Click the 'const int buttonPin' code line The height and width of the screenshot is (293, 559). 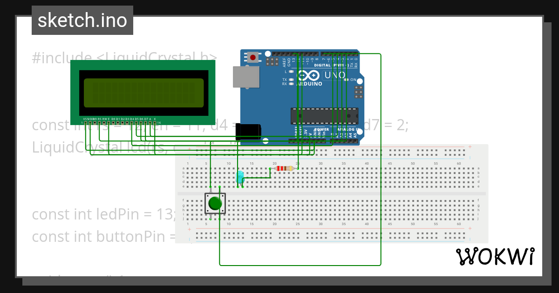(103, 236)
